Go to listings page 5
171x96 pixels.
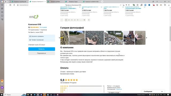(78, 20)
